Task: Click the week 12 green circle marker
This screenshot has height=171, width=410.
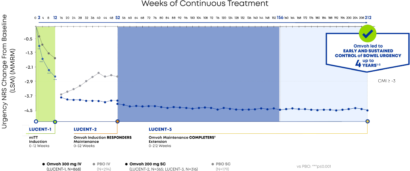Action: pyautogui.click(x=55, y=121)
